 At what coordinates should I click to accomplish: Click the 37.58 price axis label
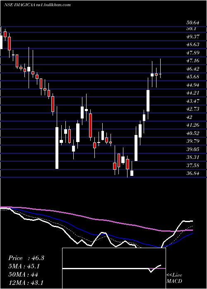tap(193, 166)
